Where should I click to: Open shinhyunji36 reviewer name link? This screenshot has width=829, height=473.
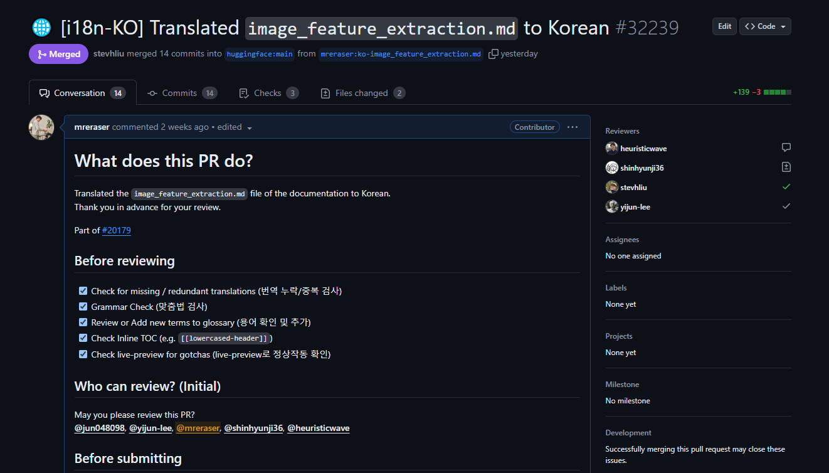(642, 168)
